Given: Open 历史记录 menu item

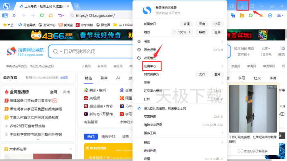Looking at the screenshot, I should pos(180,50).
